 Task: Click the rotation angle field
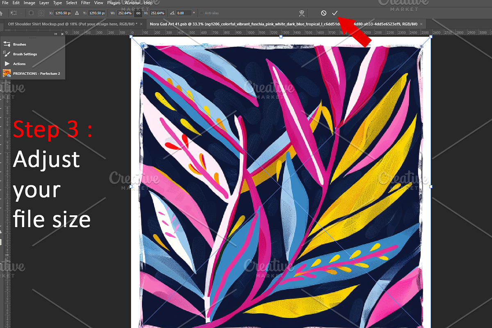pos(184,13)
